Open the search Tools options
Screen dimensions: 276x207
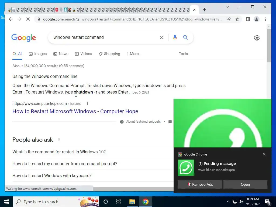[x=183, y=54]
